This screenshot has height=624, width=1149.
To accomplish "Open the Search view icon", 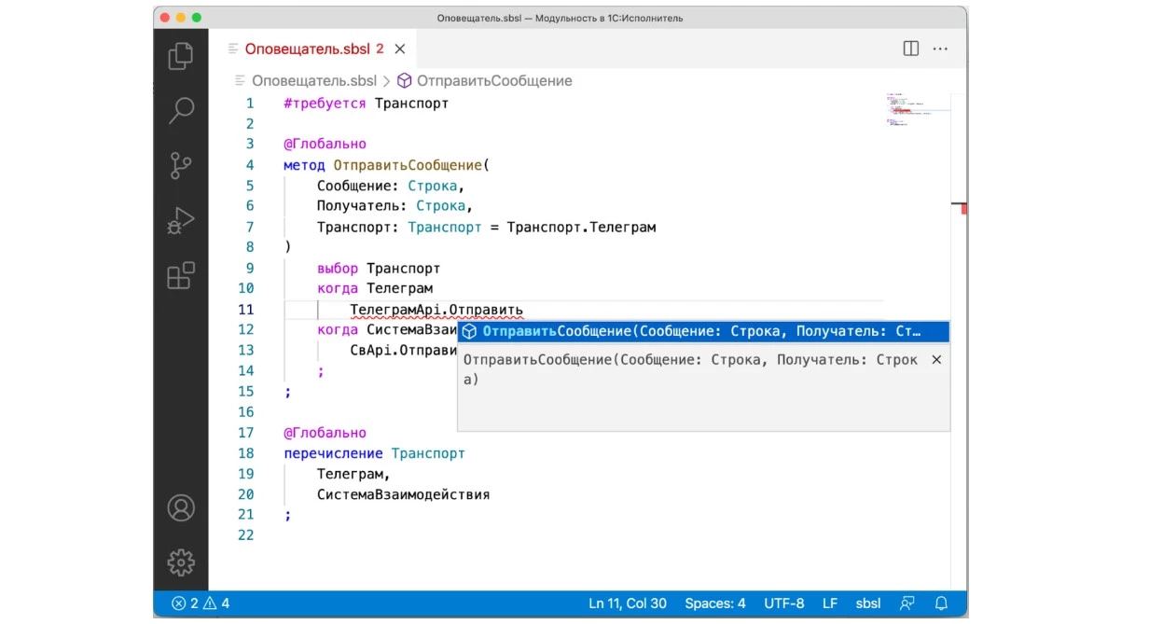I will coord(181,110).
